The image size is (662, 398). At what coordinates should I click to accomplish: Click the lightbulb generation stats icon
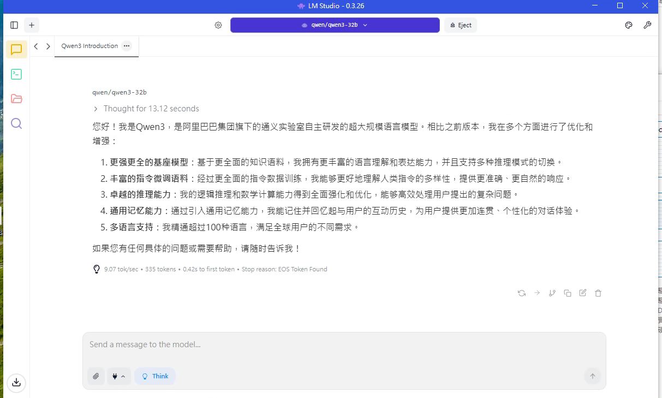pyautogui.click(x=97, y=269)
